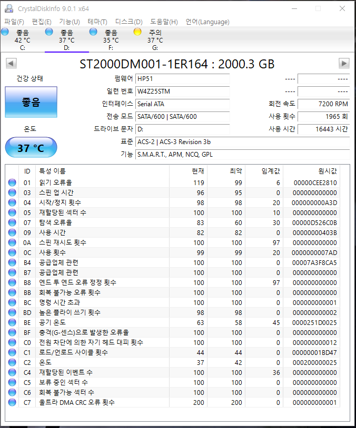Select row BD 높은 플라이 쓰기 횟수
Viewport: 356px width, 428px height.
173,312
